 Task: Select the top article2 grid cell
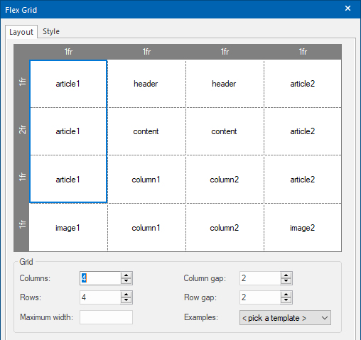click(x=303, y=84)
